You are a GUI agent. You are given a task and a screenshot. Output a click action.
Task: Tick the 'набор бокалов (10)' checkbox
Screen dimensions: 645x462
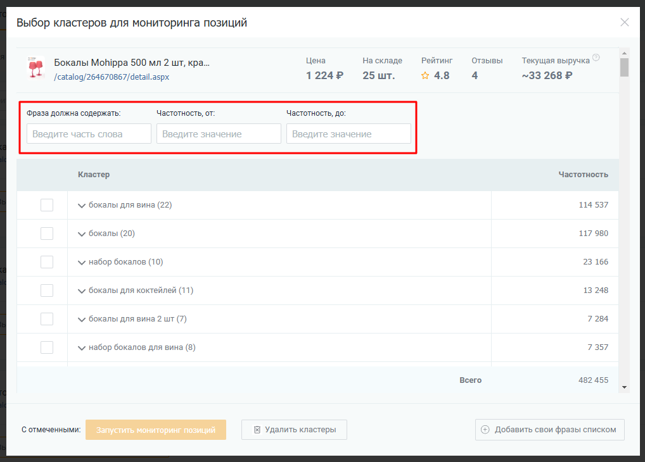coord(47,262)
